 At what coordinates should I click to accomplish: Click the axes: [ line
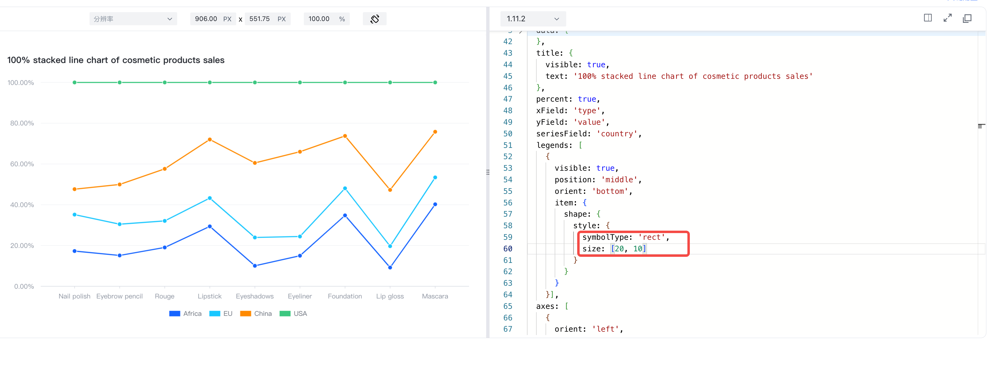552,306
